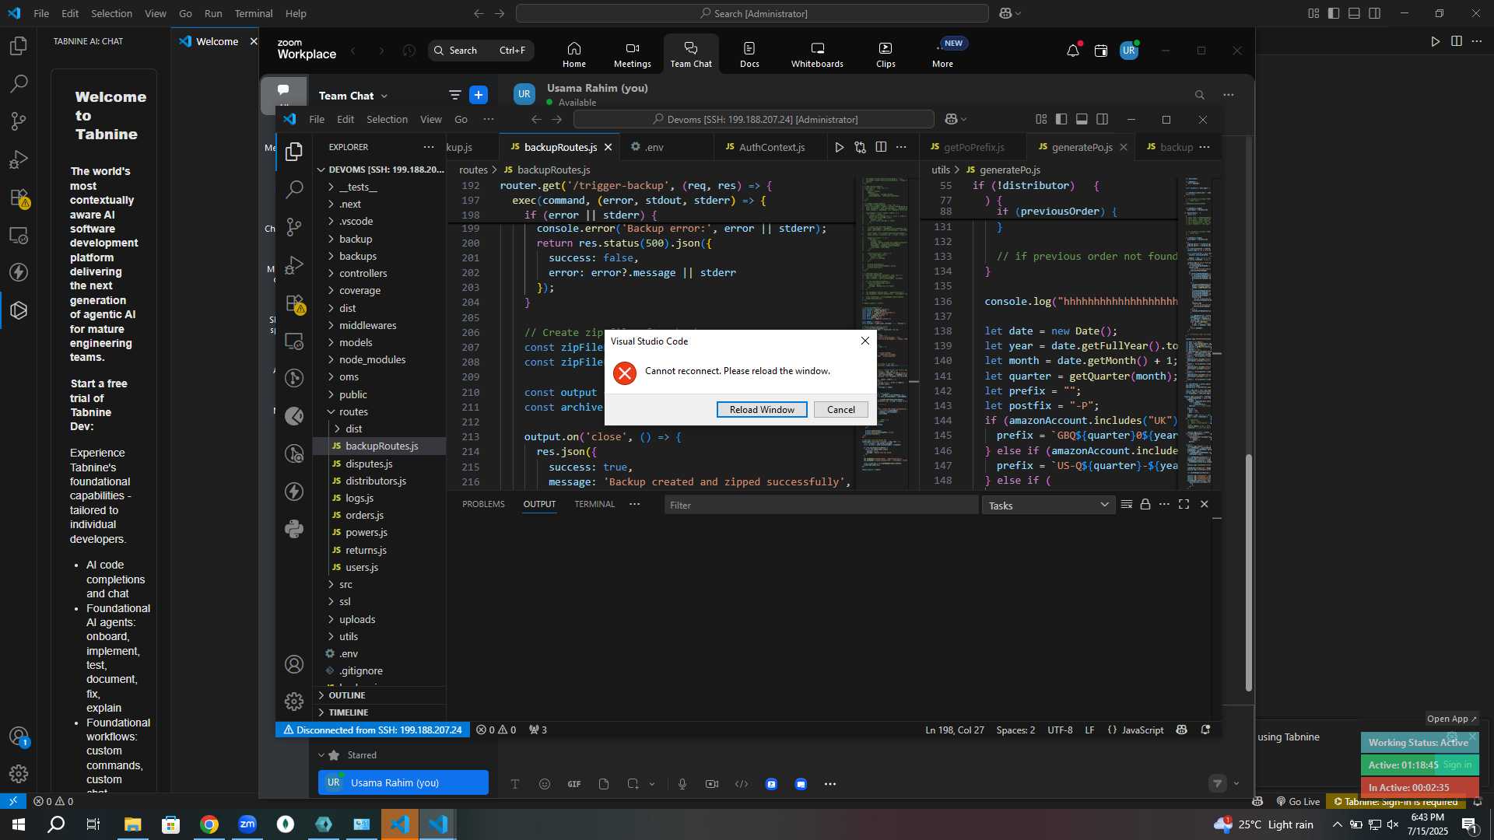This screenshot has width=1494, height=840.
Task: Toggle notifications bell in Devoms status bar
Action: (1205, 730)
